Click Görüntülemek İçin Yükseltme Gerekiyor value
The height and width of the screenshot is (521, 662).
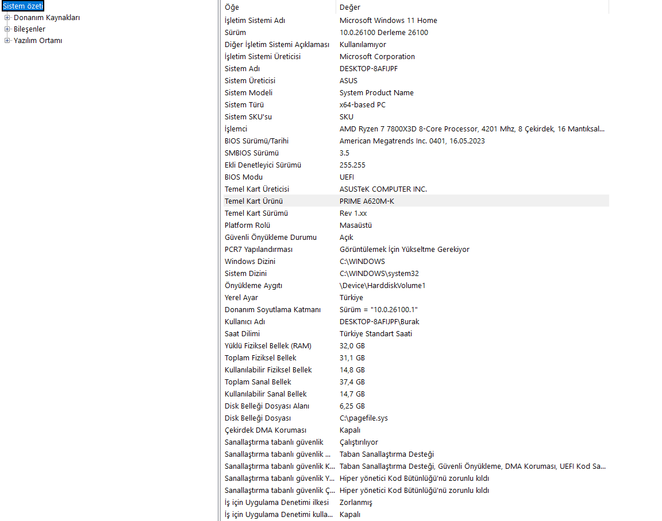point(405,250)
